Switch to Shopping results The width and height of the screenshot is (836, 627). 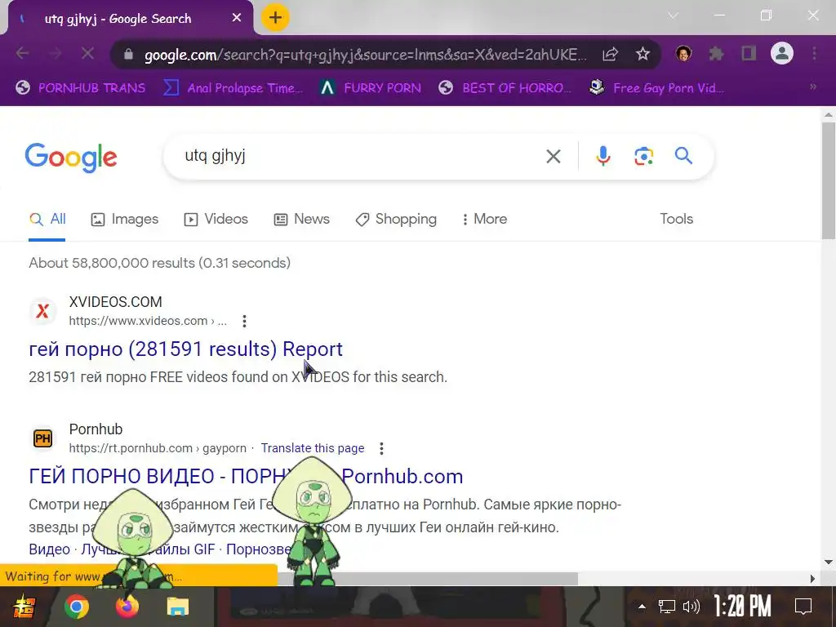coord(396,219)
